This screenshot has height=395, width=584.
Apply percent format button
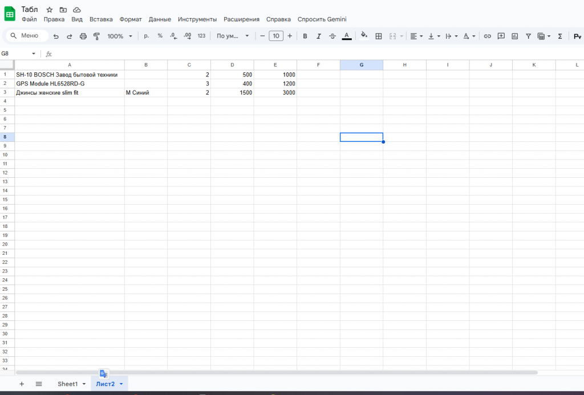click(160, 36)
